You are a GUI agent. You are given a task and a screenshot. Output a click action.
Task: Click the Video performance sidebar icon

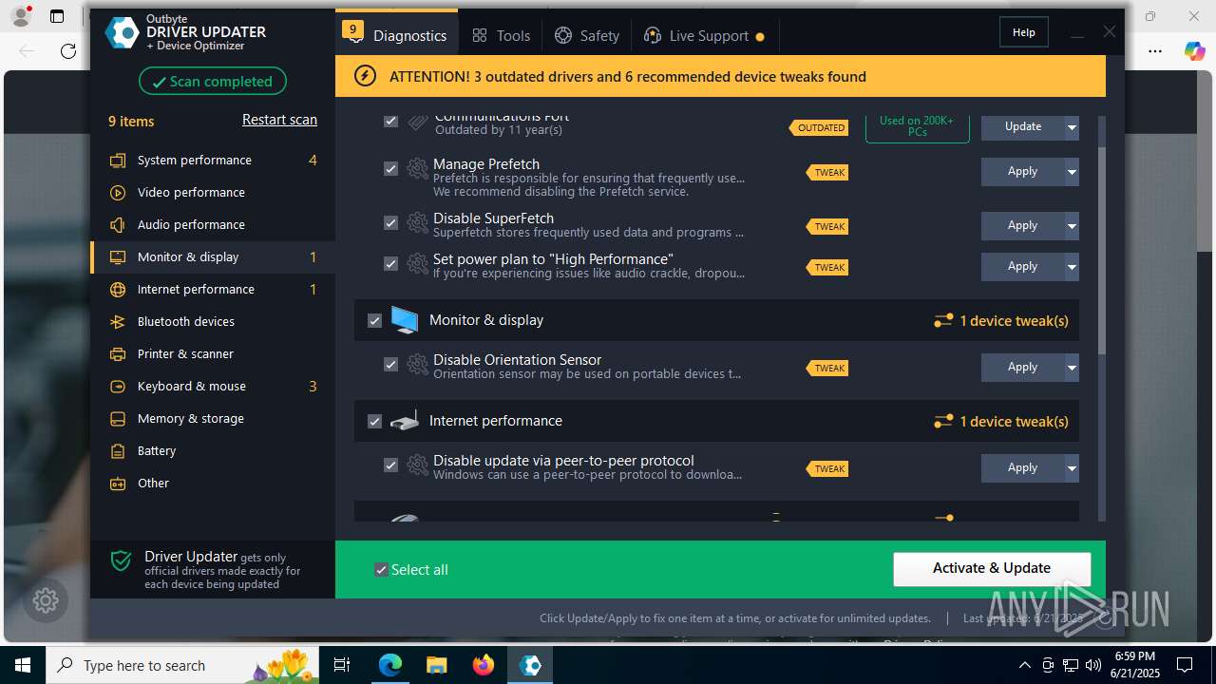118,193
